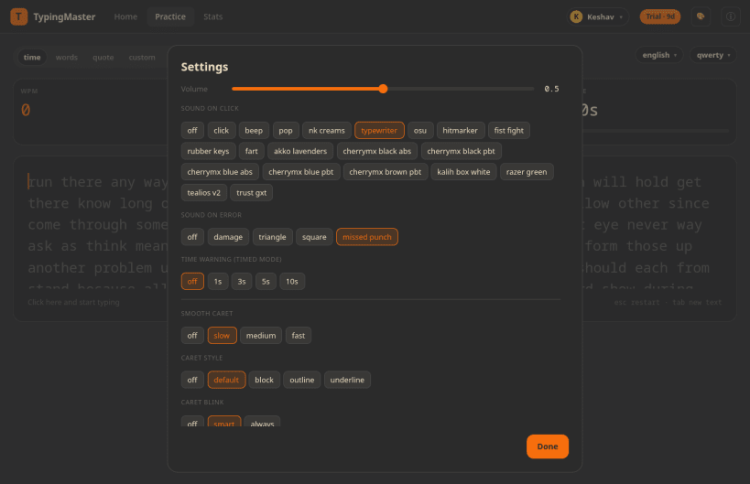Set caret style to default
This screenshot has width=750, height=484.
point(226,380)
